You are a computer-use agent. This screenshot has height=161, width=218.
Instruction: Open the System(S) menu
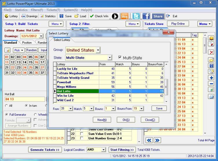click(x=71, y=10)
